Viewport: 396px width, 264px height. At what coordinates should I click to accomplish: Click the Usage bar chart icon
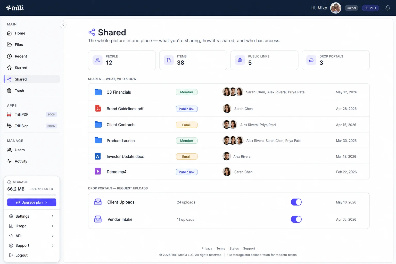[11, 226]
